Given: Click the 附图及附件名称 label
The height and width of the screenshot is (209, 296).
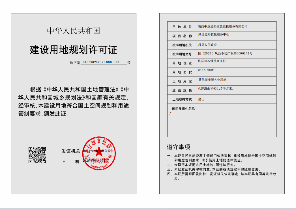Looking at the screenshot, I should click(183, 109).
